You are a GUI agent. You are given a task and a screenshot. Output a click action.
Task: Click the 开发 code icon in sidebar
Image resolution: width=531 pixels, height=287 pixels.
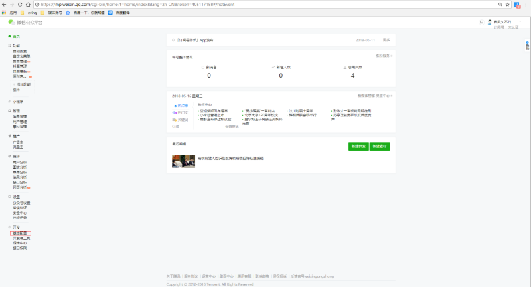(9, 227)
